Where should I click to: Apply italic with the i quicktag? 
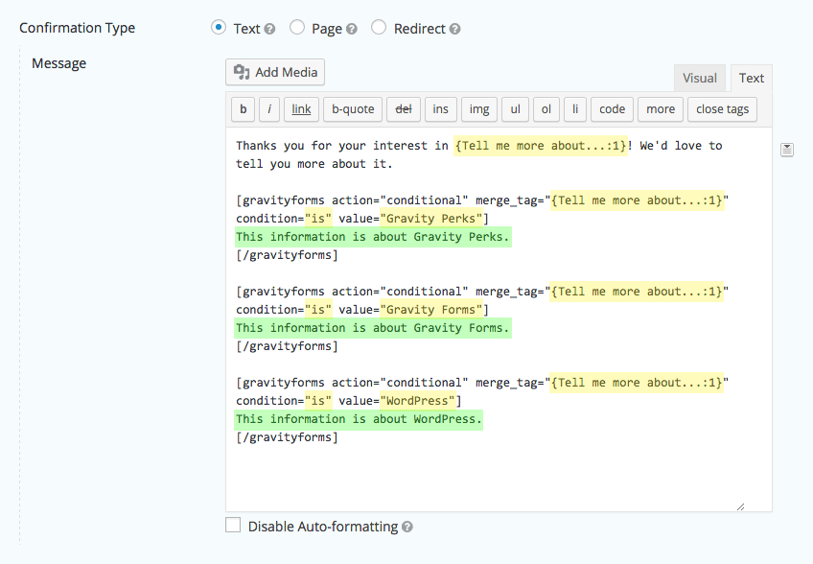pyautogui.click(x=268, y=109)
